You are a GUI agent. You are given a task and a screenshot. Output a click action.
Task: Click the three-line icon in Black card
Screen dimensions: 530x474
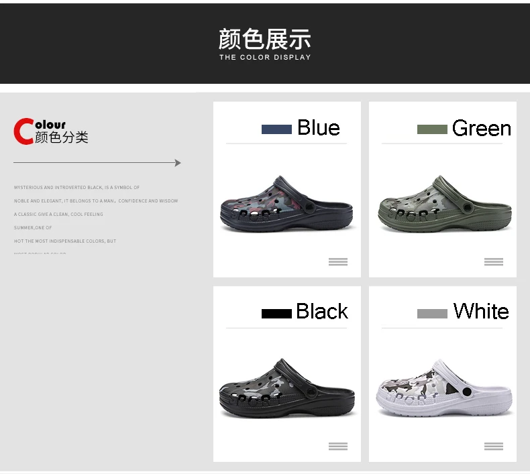point(338,447)
